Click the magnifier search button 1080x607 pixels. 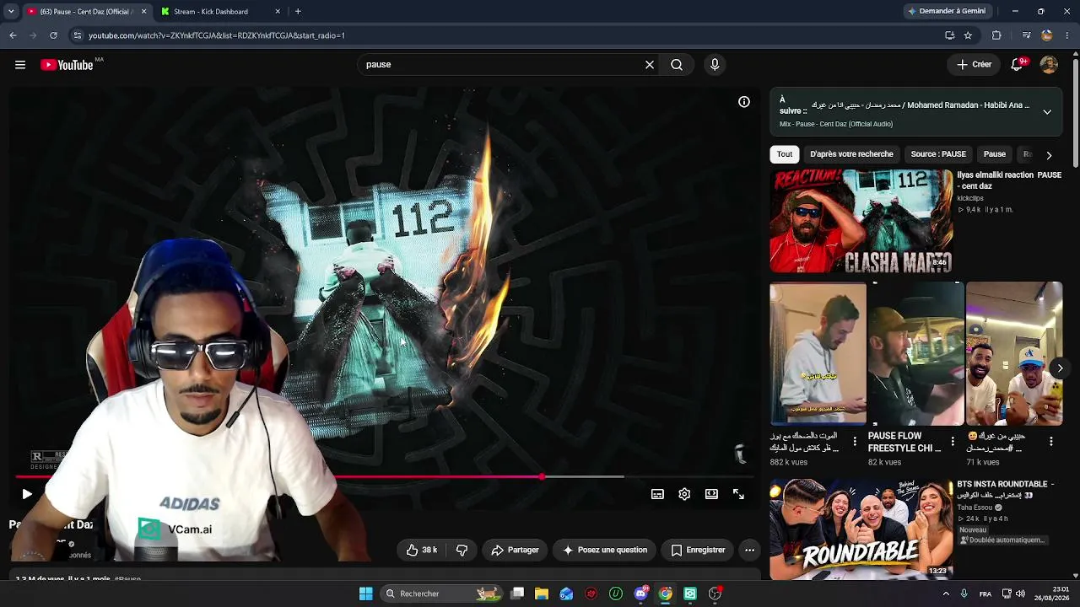677,64
